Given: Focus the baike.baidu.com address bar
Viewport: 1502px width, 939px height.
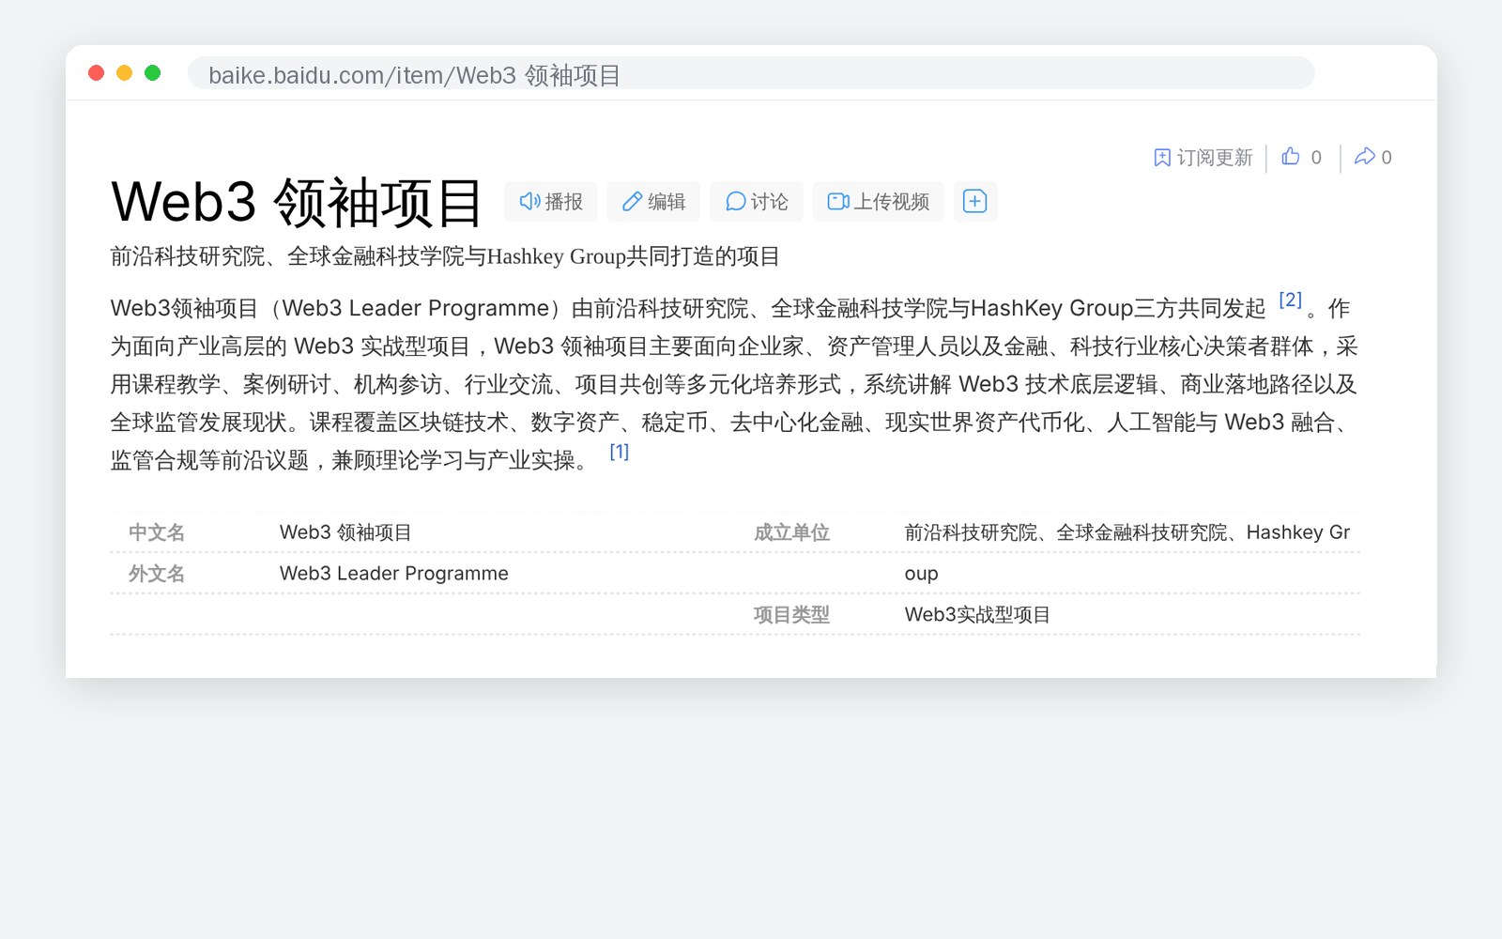Looking at the screenshot, I should [x=751, y=73].
